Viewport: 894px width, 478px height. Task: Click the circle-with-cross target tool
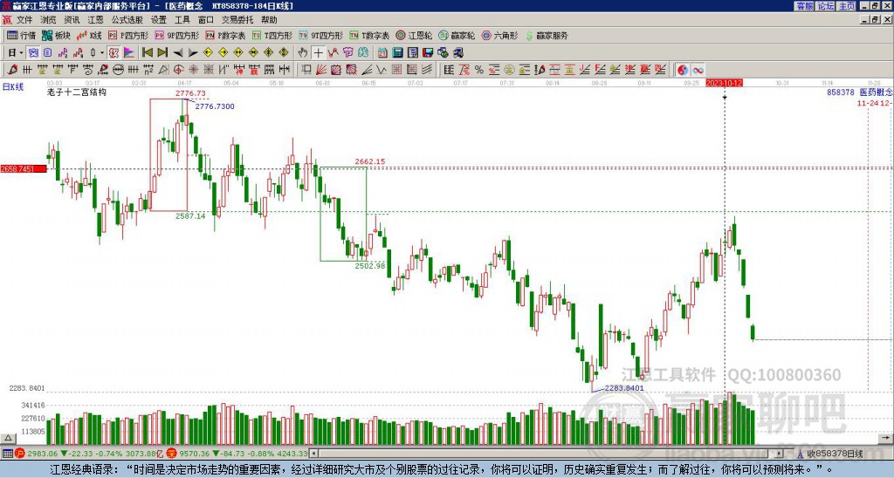pyautogui.click(x=178, y=70)
